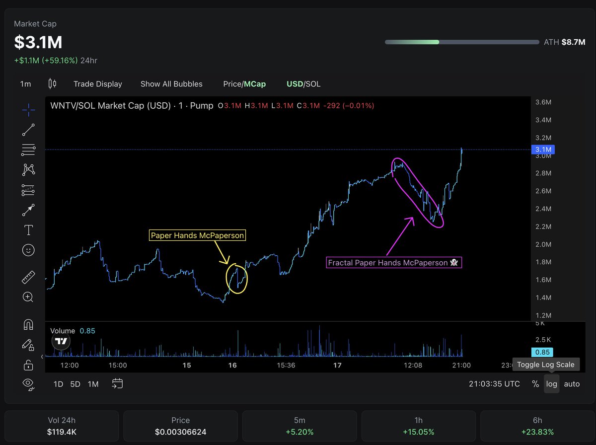Toggle lock all drawings padlock
Viewport: 596px width, 445px height.
[x=28, y=365]
